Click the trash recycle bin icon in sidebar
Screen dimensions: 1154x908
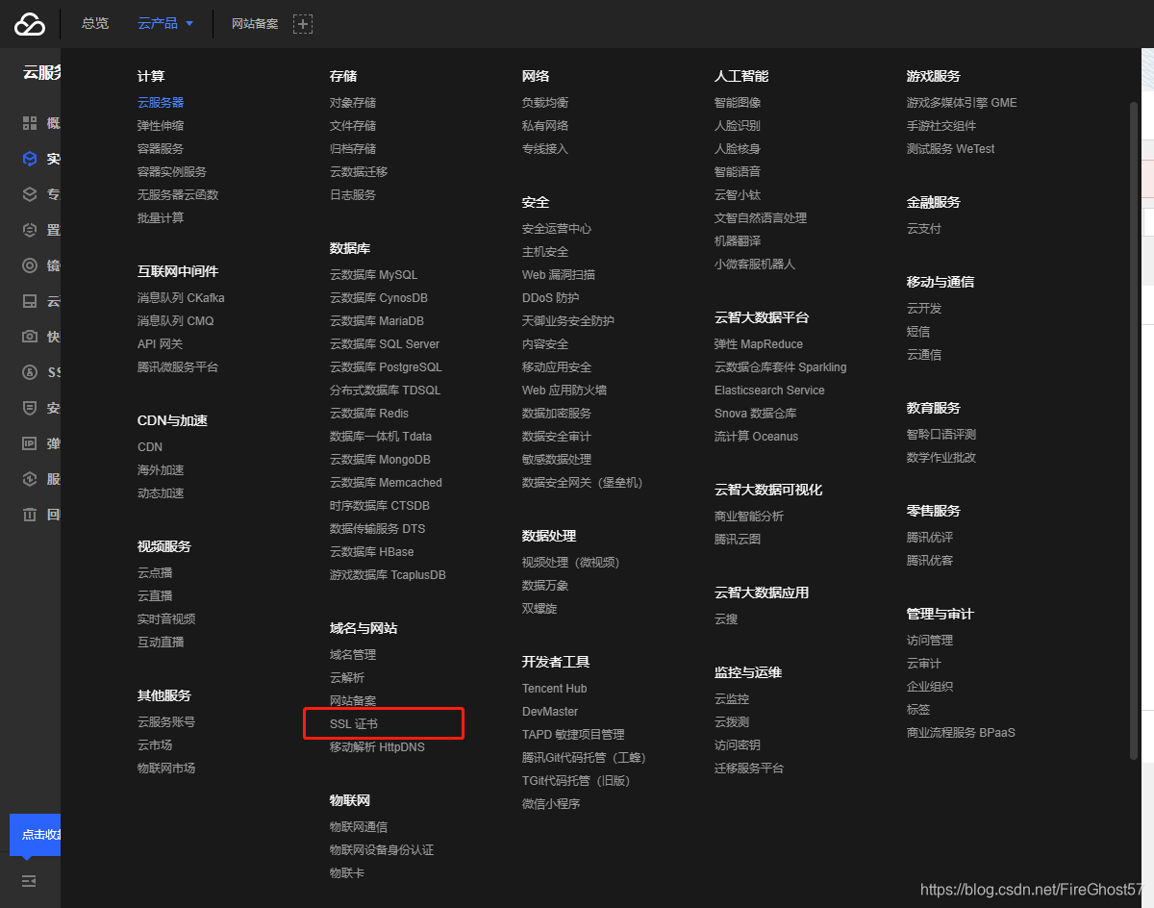pyautogui.click(x=30, y=515)
